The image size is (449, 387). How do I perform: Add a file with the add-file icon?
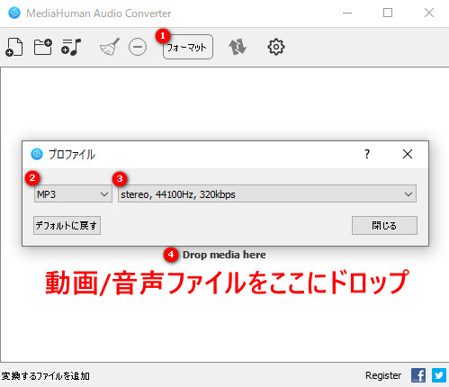(x=14, y=47)
